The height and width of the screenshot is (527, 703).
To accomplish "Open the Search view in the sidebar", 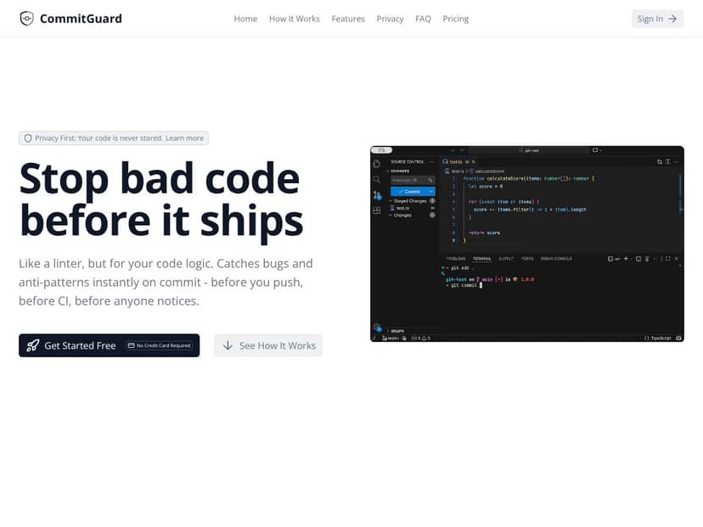I will click(x=377, y=179).
